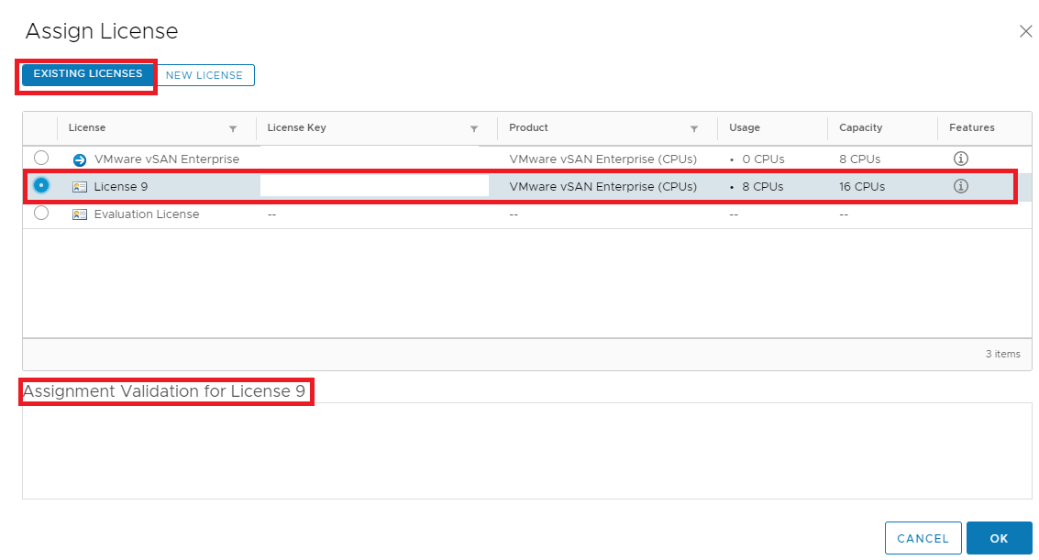Click the Features column header
1039x560 pixels.
(971, 127)
